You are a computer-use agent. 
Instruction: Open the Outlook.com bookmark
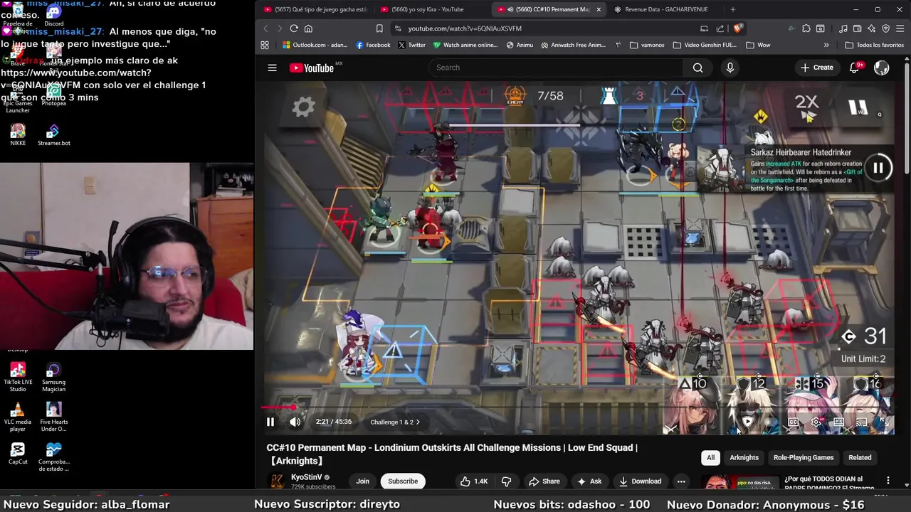[315, 45]
